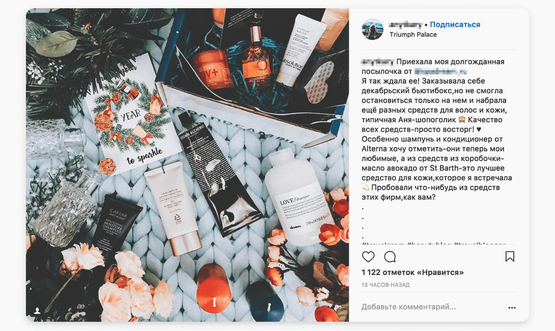Like the post with the heart icon

368,257
